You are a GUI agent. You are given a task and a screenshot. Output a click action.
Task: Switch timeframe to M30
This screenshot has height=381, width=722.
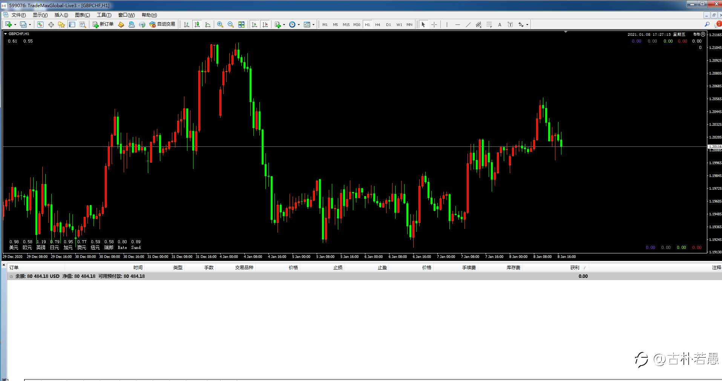(x=357, y=24)
